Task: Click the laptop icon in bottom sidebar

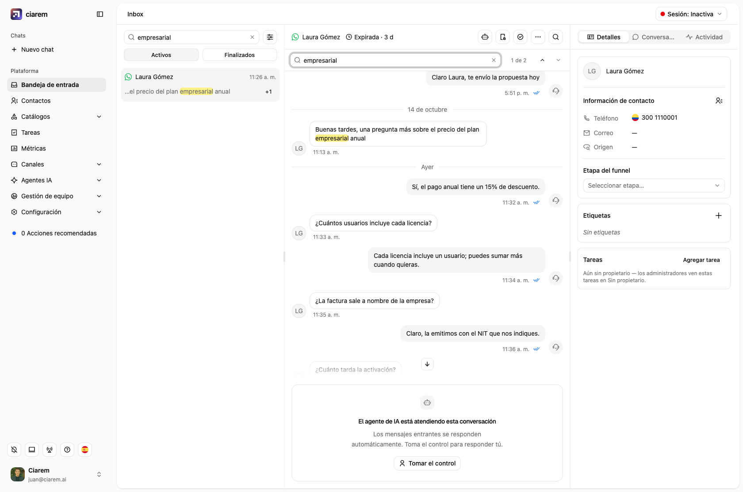Action: click(x=32, y=450)
